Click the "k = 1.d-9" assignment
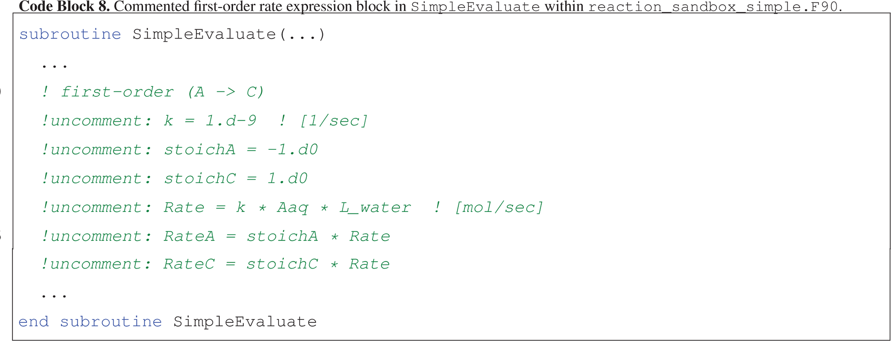 click(x=210, y=121)
